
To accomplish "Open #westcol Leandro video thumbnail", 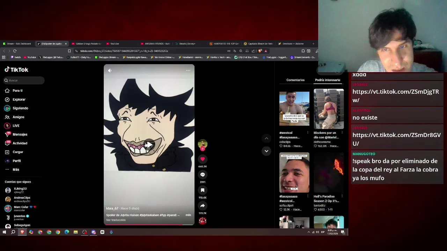I will pyautogui.click(x=294, y=109).
